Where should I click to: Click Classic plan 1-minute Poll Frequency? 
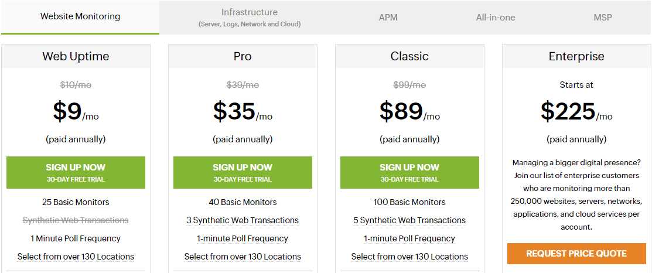click(x=409, y=238)
